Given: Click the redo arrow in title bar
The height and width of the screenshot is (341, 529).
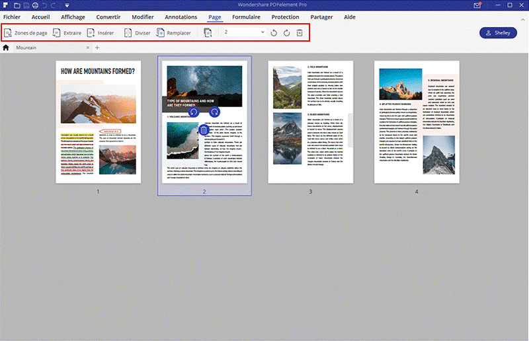Looking at the screenshot, I should click(x=54, y=5).
